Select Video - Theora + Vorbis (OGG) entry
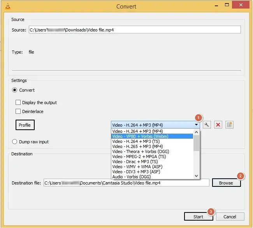 click(152, 151)
